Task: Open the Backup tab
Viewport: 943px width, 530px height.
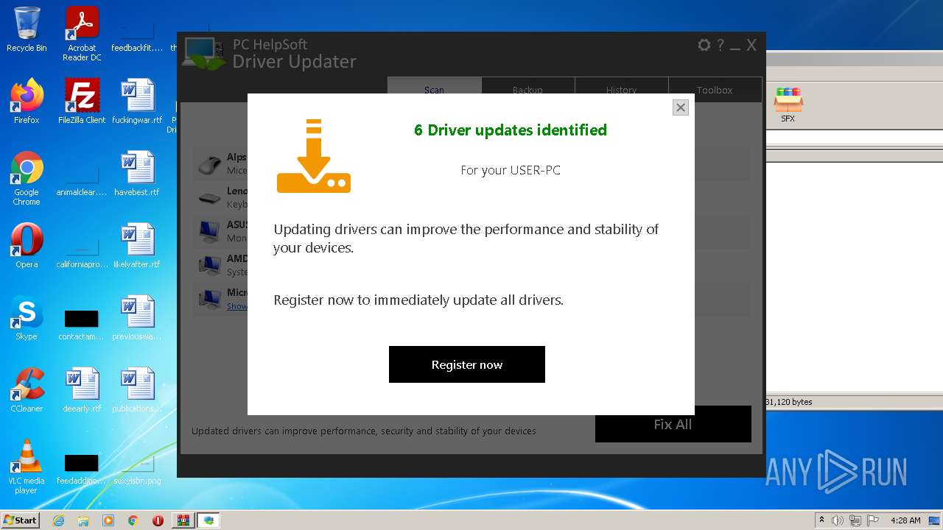Action: point(527,90)
